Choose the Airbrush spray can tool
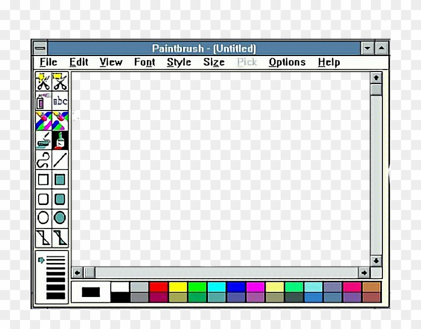This screenshot has height=329, width=421. point(43,101)
